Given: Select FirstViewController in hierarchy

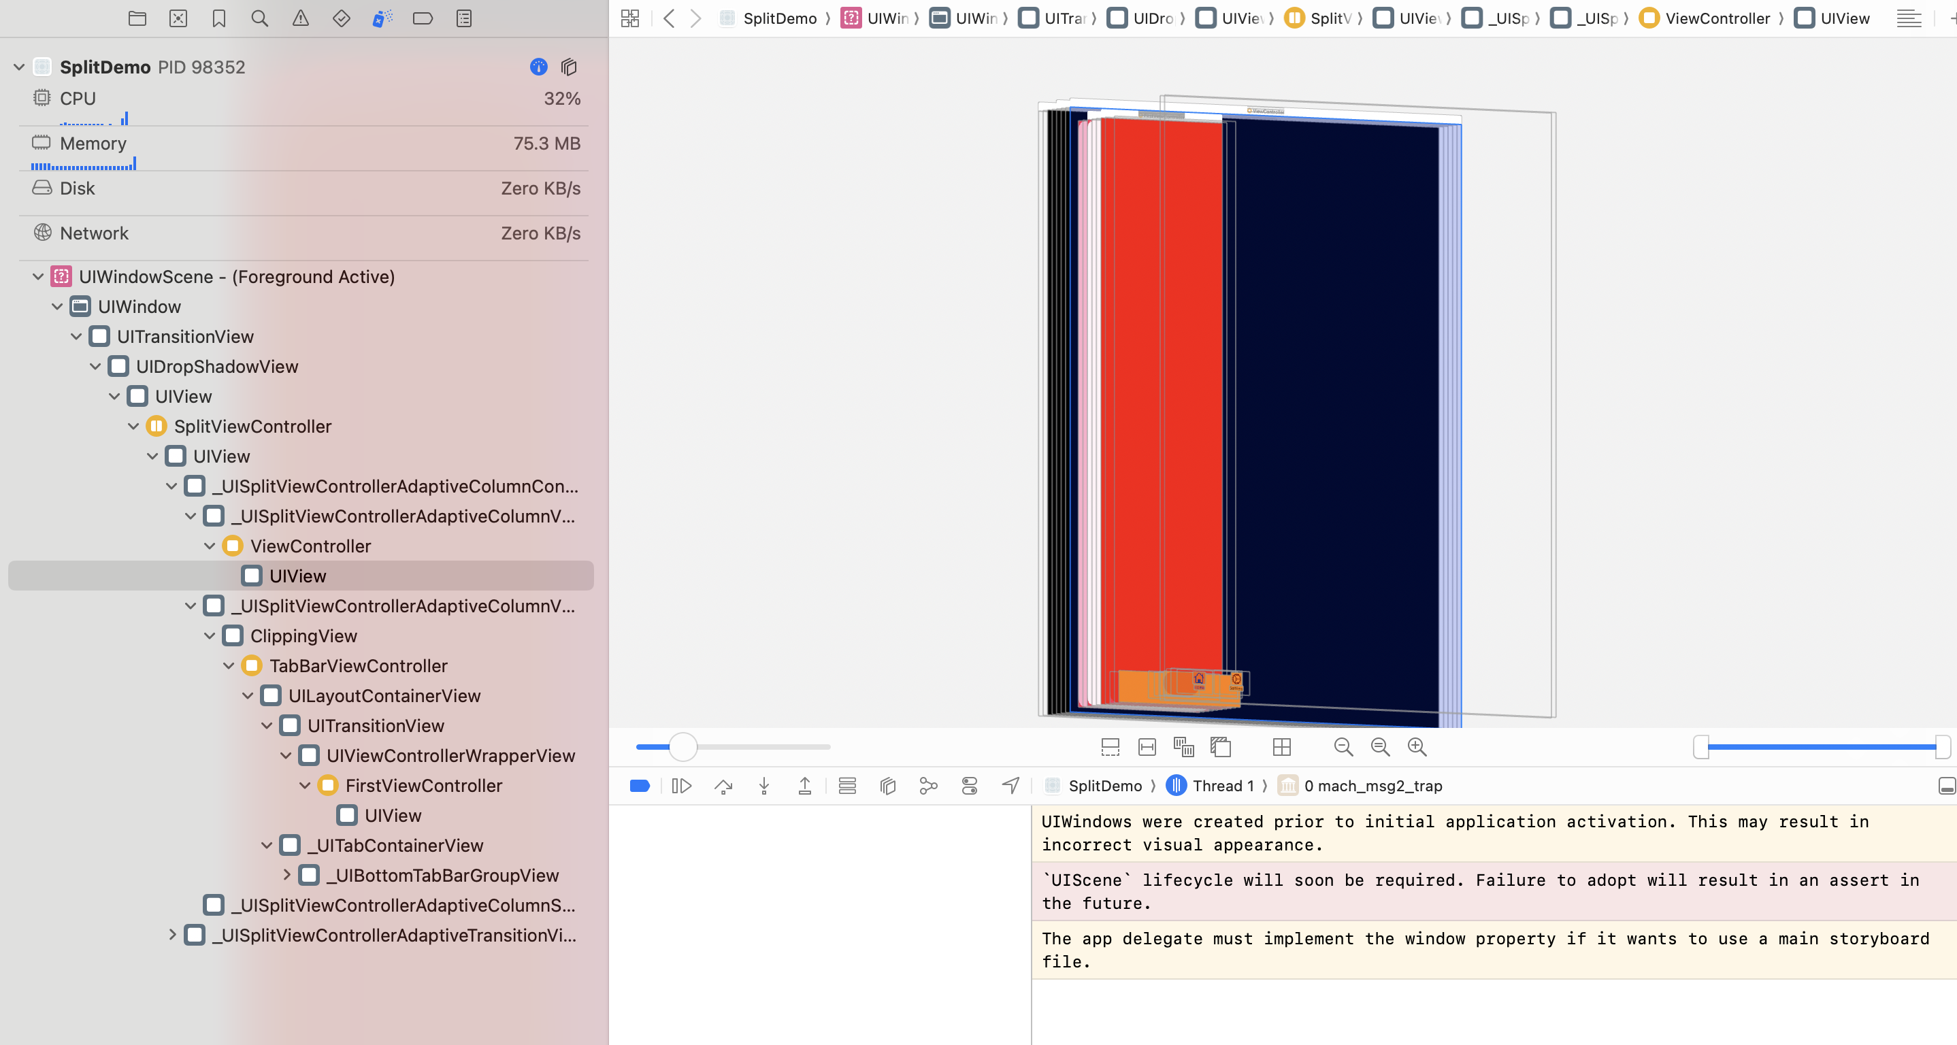Looking at the screenshot, I should point(423,786).
